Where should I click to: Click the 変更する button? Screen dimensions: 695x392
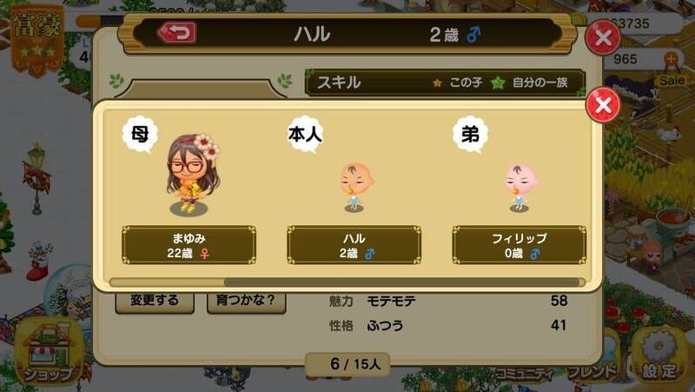[x=155, y=302]
